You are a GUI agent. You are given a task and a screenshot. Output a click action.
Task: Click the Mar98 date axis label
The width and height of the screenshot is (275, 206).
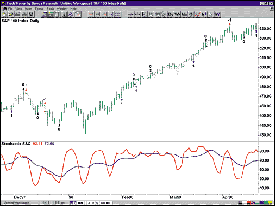[175, 197]
